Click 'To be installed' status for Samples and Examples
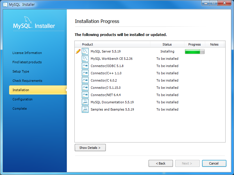 pyautogui.click(x=167, y=109)
